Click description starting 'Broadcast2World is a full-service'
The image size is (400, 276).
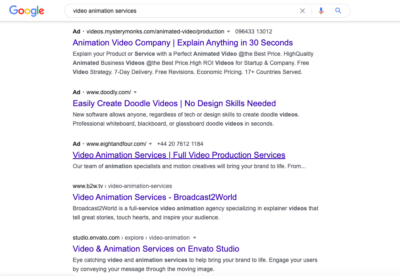[195, 213]
